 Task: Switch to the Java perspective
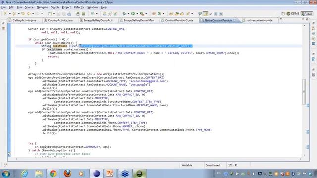pyautogui.click(x=307, y=14)
